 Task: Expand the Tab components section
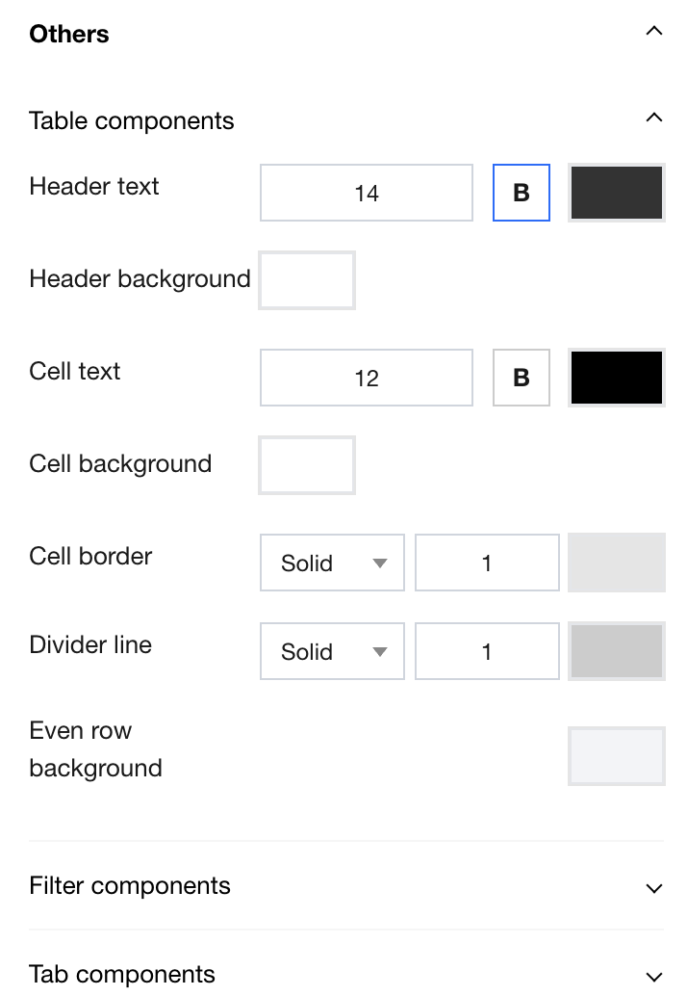coord(654,976)
